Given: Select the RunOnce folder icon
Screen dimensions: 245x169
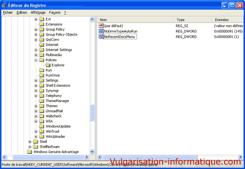Looking at the screenshot, I should pos(42,75).
